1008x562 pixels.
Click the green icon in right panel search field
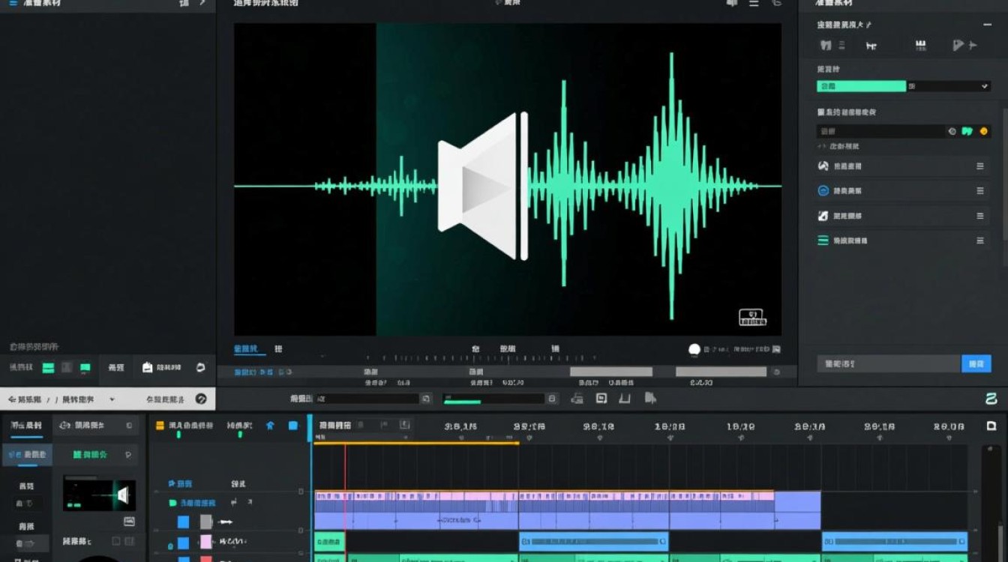click(967, 131)
